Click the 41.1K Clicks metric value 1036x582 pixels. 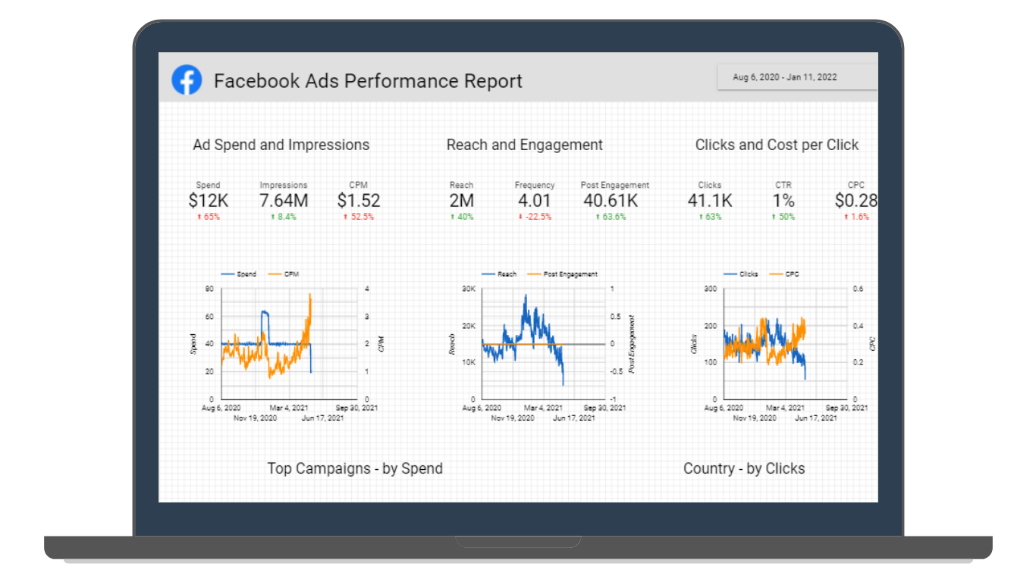(708, 200)
